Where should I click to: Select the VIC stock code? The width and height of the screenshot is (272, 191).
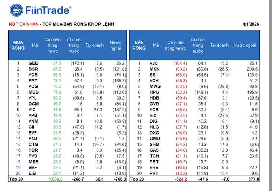point(33,110)
